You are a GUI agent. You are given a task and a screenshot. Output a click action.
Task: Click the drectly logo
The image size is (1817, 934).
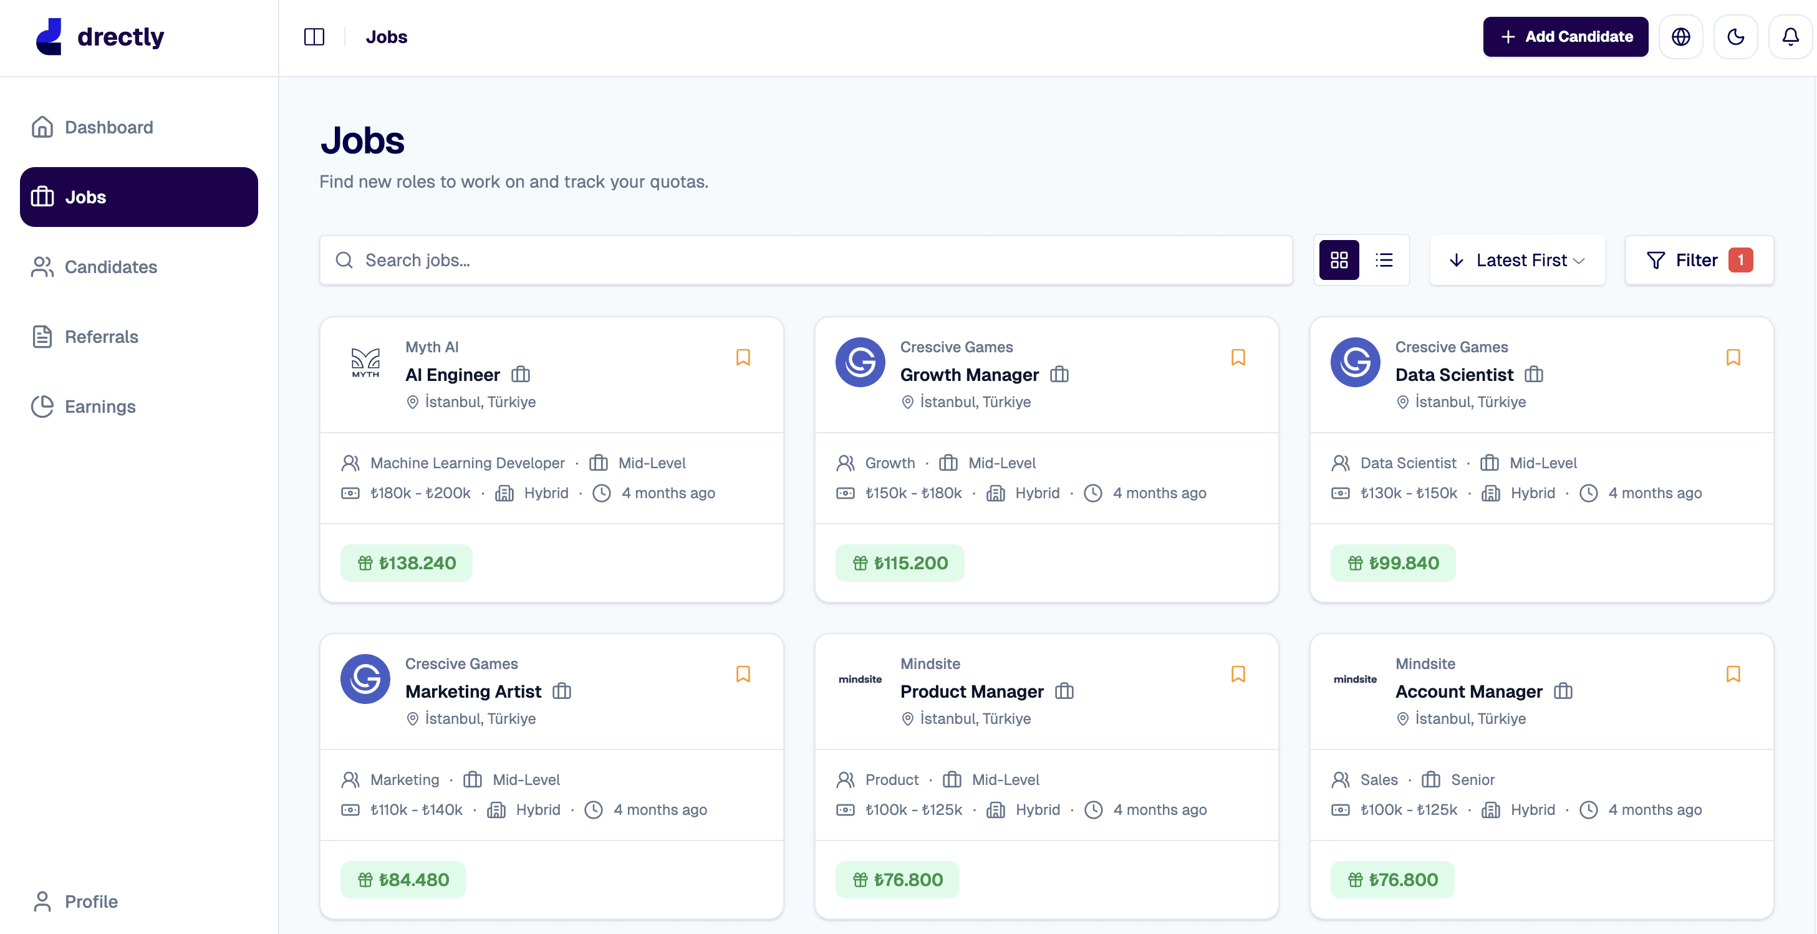click(100, 37)
